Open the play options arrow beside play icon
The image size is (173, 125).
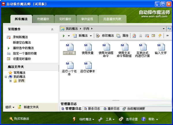[69, 36]
